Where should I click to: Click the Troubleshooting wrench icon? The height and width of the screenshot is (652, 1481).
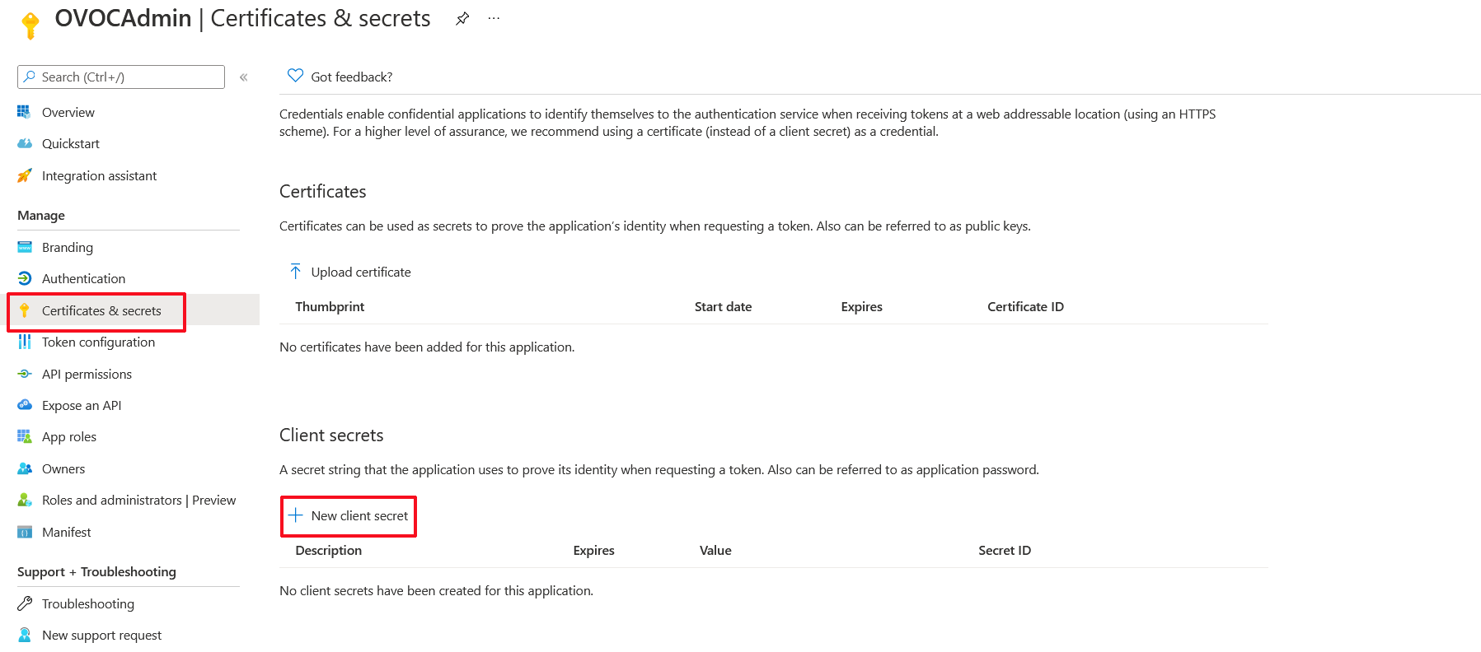coord(25,603)
